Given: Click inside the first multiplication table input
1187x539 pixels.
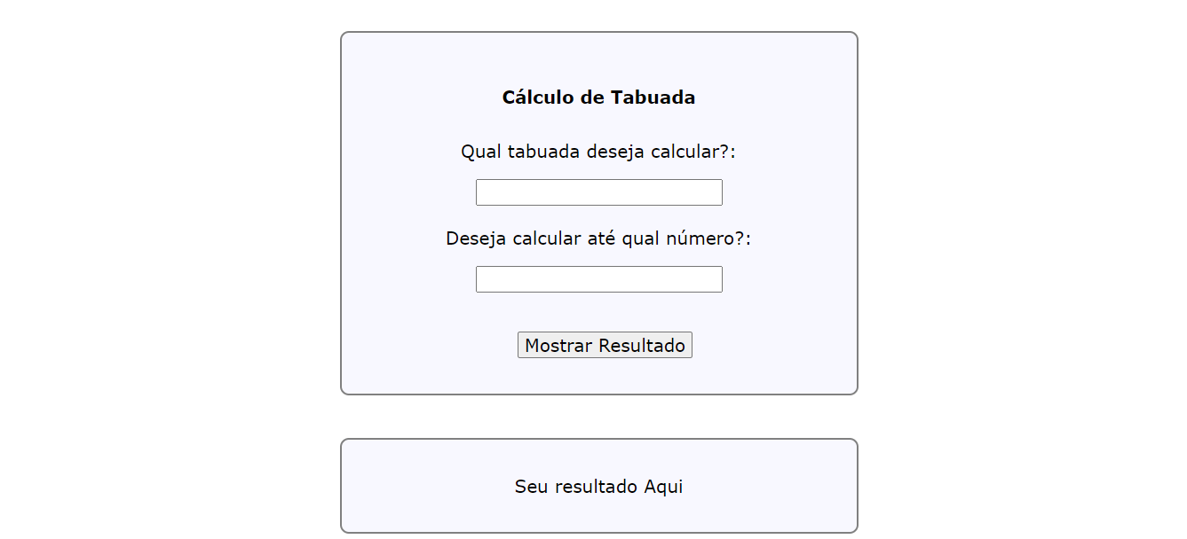Looking at the screenshot, I should (x=598, y=191).
